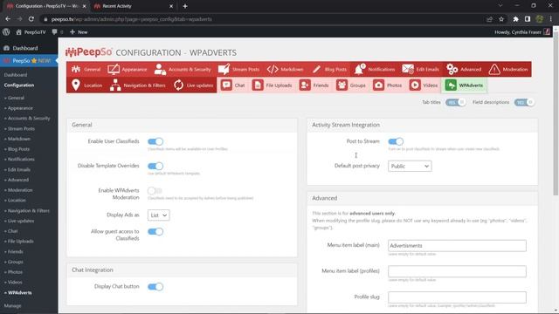This screenshot has height=314, width=559.
Task: Click the Menu item label (main) field
Action: tap(457, 246)
